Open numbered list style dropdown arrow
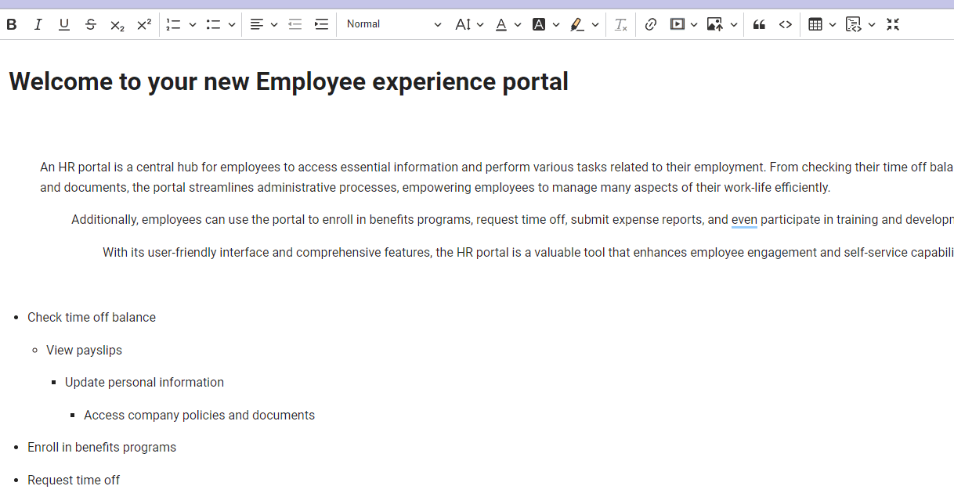 [x=193, y=24]
